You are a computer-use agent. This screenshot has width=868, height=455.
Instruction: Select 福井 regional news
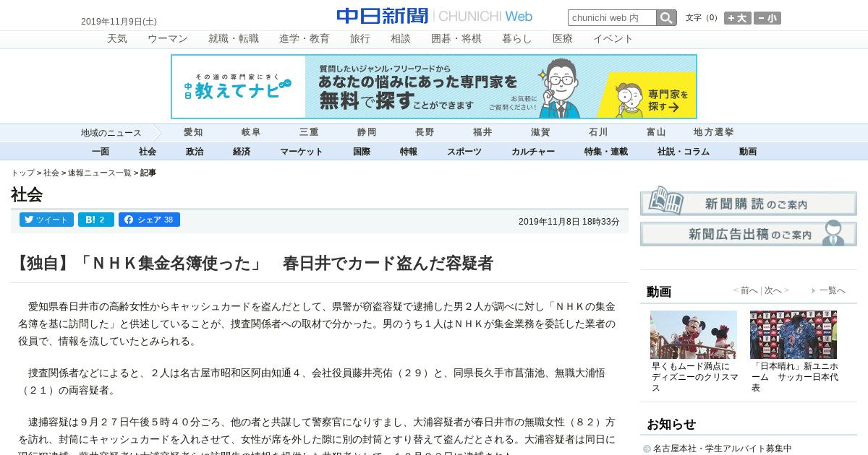coord(482,132)
